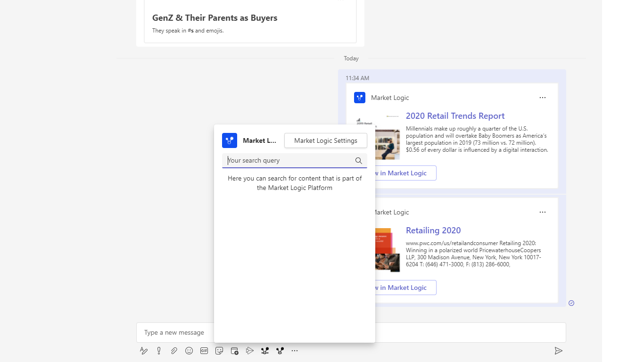Click the magnifier icon in the search query box

[359, 161]
